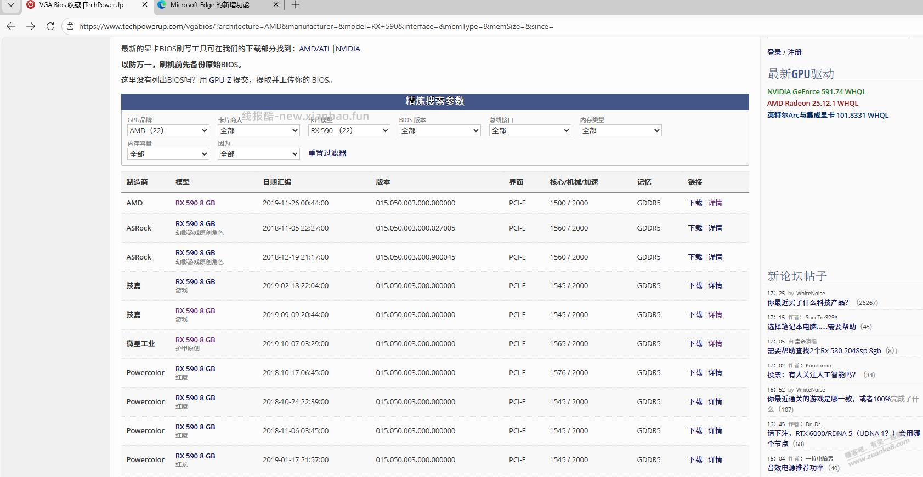
Task: Open NVIDIA GeForce 591.74 WHQL driver link
Action: pyautogui.click(x=816, y=91)
